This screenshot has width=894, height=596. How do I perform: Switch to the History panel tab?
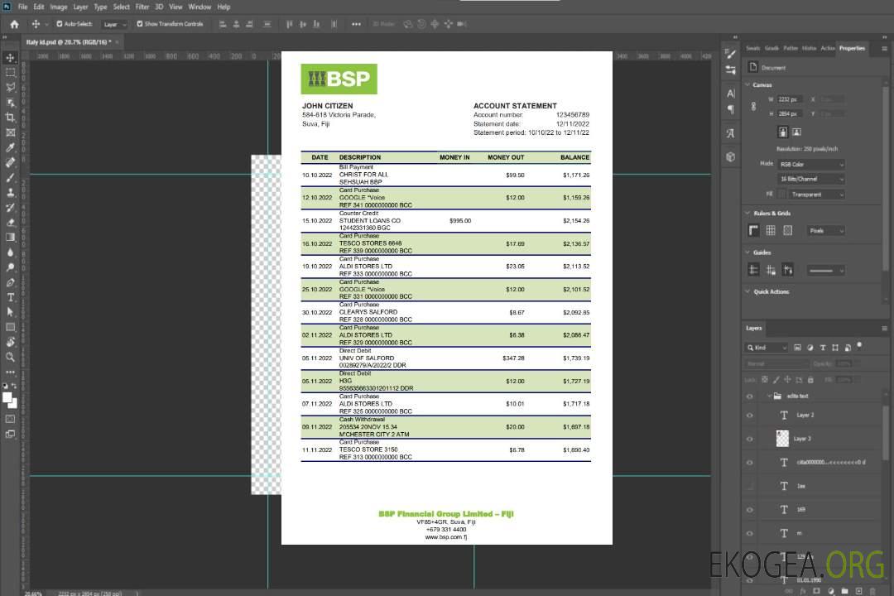[809, 48]
